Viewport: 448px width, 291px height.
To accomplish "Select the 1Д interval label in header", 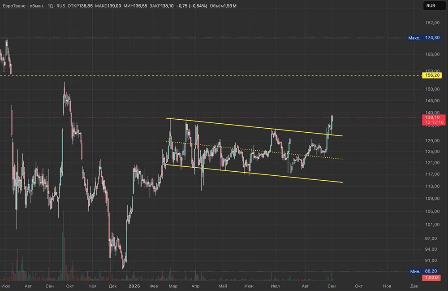I will tap(50, 6).
